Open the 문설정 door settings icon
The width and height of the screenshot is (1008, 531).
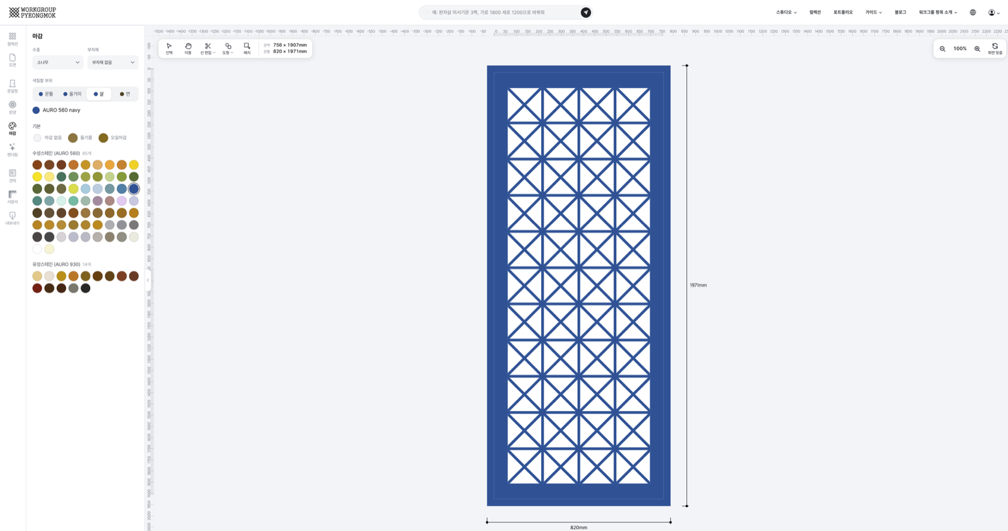tap(12, 86)
